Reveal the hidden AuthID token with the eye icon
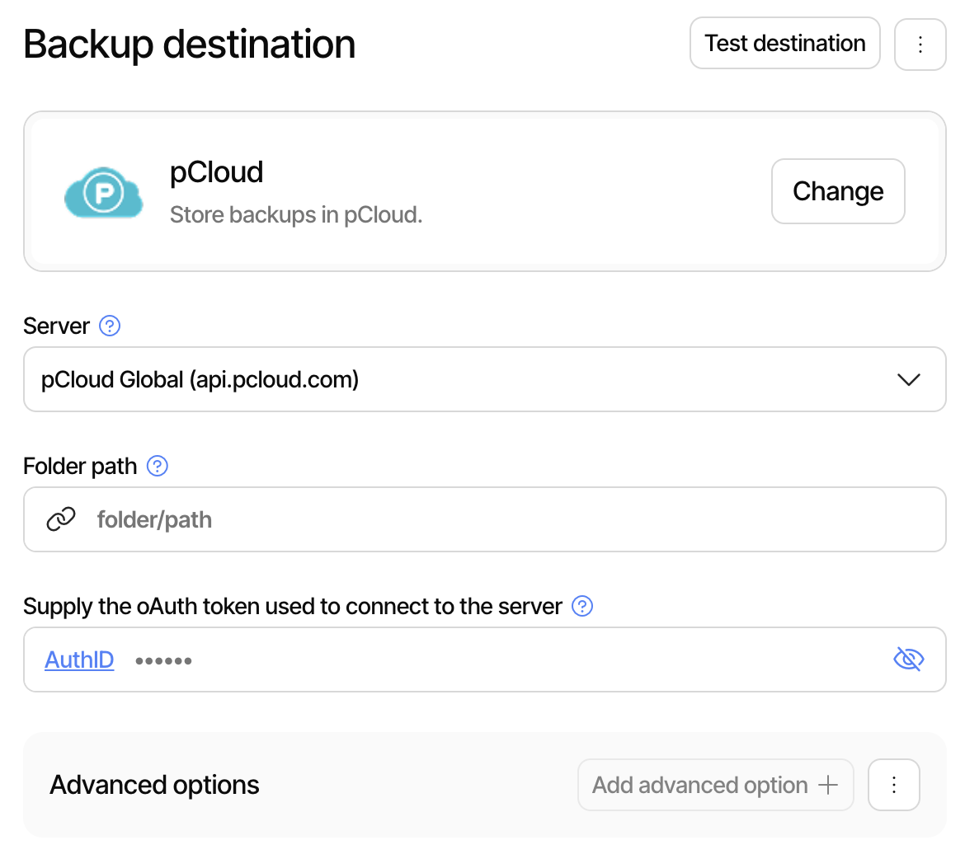Viewport: 965px width, 859px height. pyautogui.click(x=909, y=660)
